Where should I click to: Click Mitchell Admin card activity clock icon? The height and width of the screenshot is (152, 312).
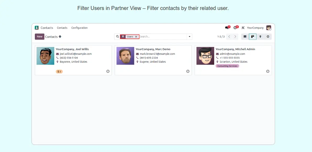click(x=268, y=71)
